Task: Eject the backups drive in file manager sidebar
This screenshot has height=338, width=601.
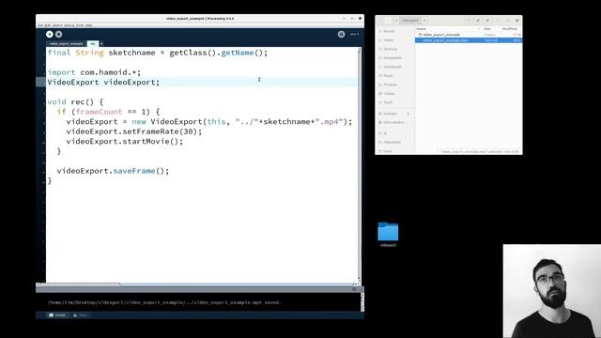Action: pyautogui.click(x=408, y=114)
